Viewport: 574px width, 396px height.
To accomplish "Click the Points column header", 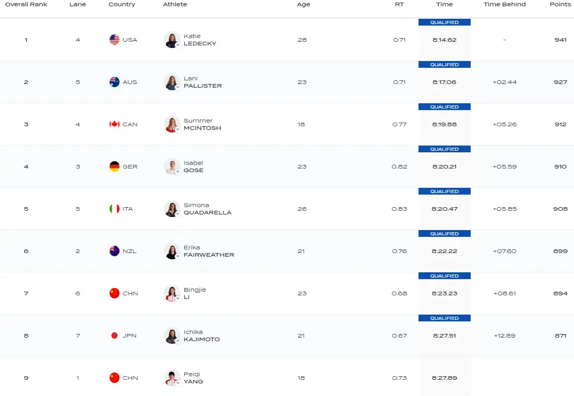I will pyautogui.click(x=560, y=4).
